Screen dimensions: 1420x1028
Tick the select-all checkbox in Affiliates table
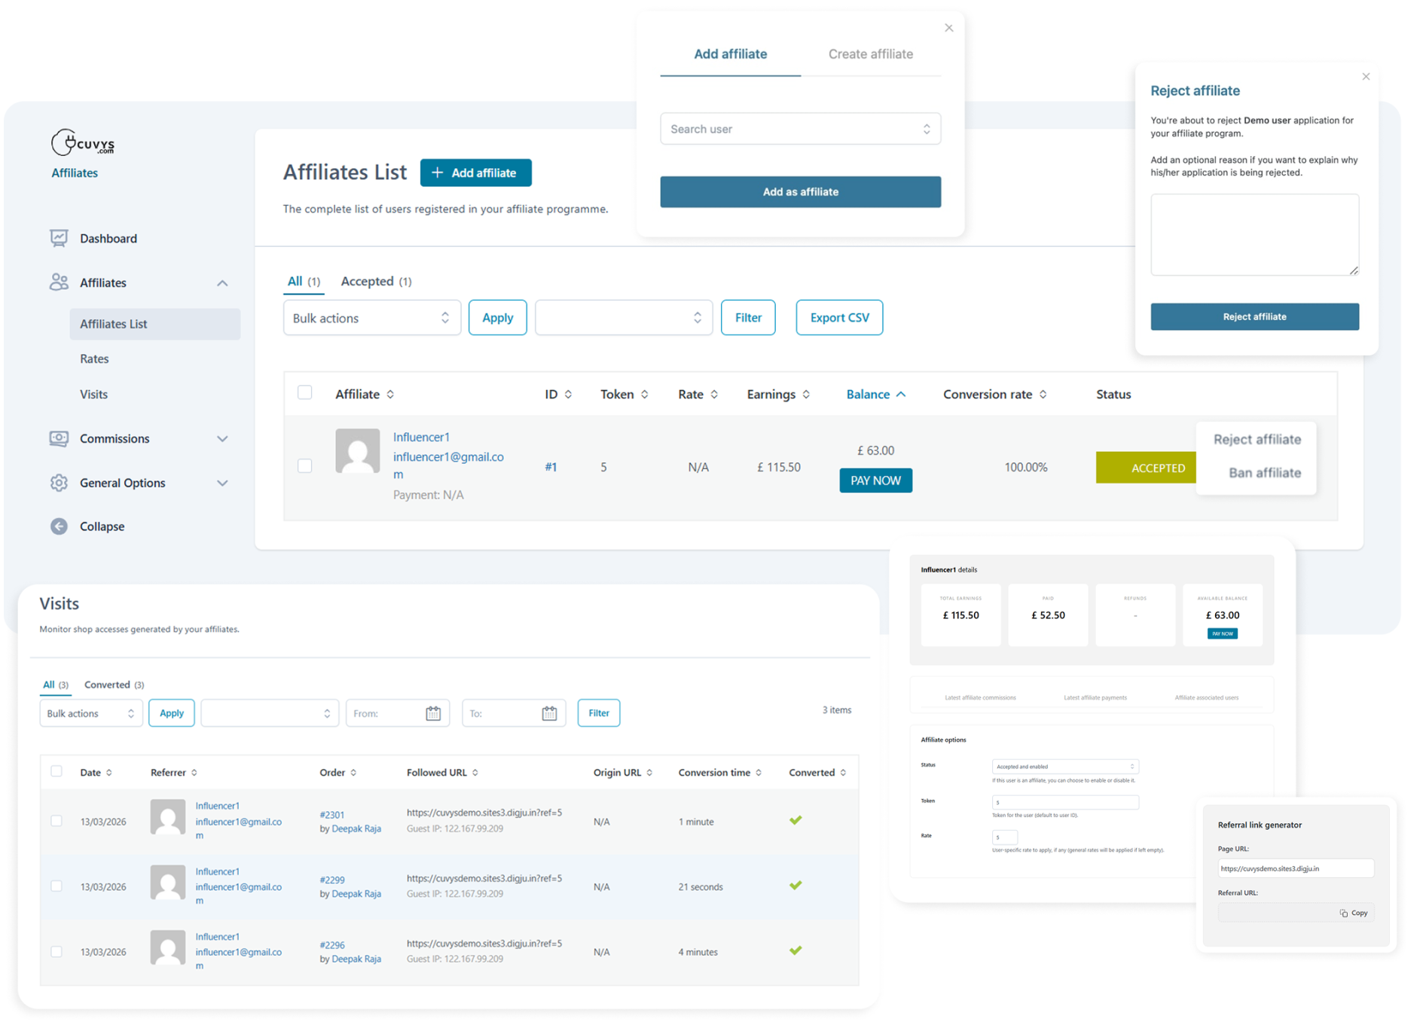pos(305,392)
